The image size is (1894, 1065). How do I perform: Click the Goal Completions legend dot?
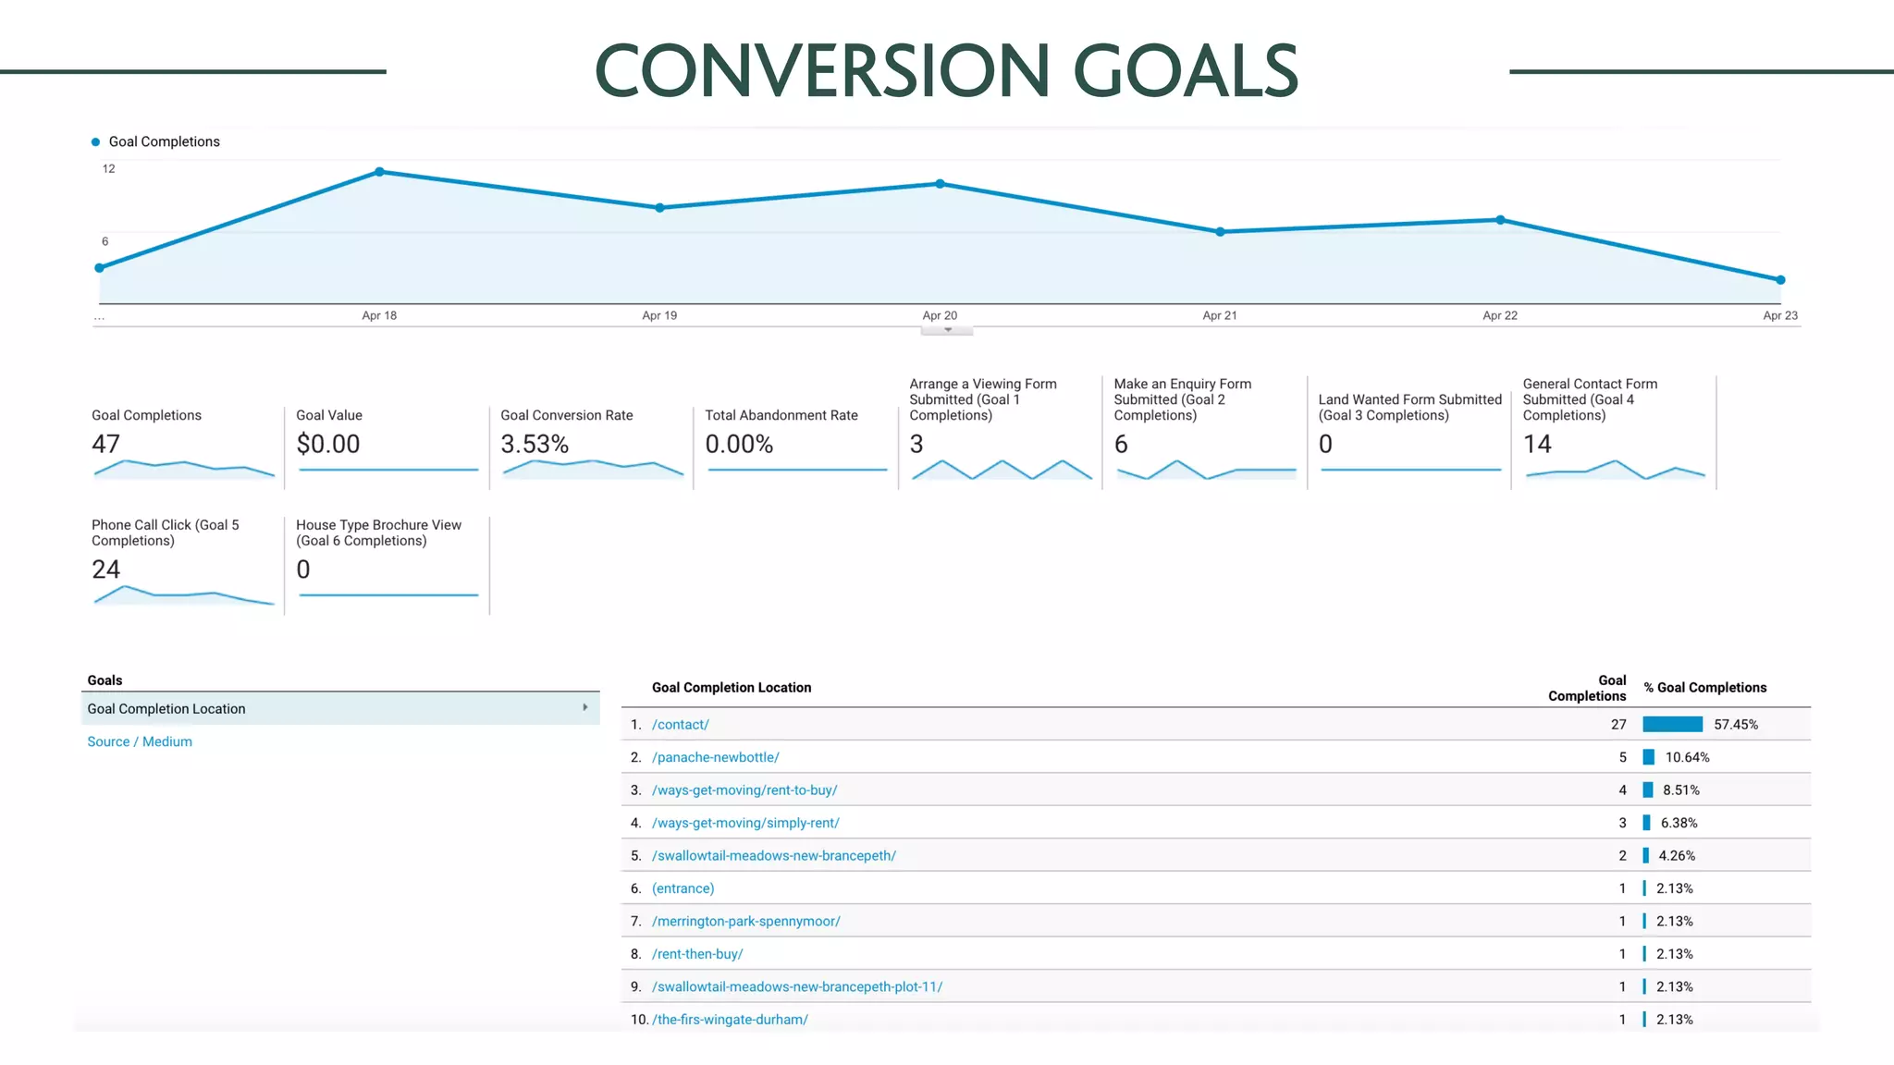(x=95, y=142)
